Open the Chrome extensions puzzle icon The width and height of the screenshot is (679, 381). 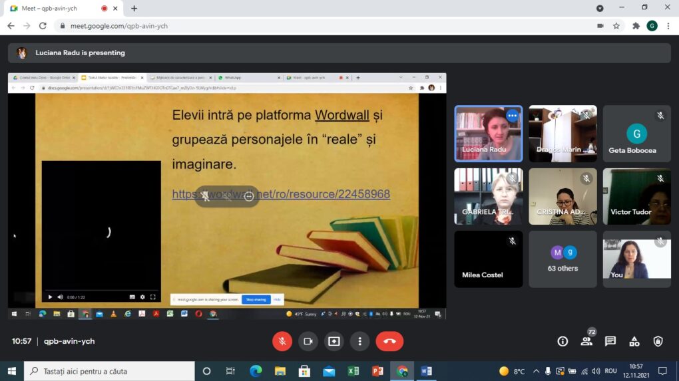(636, 26)
